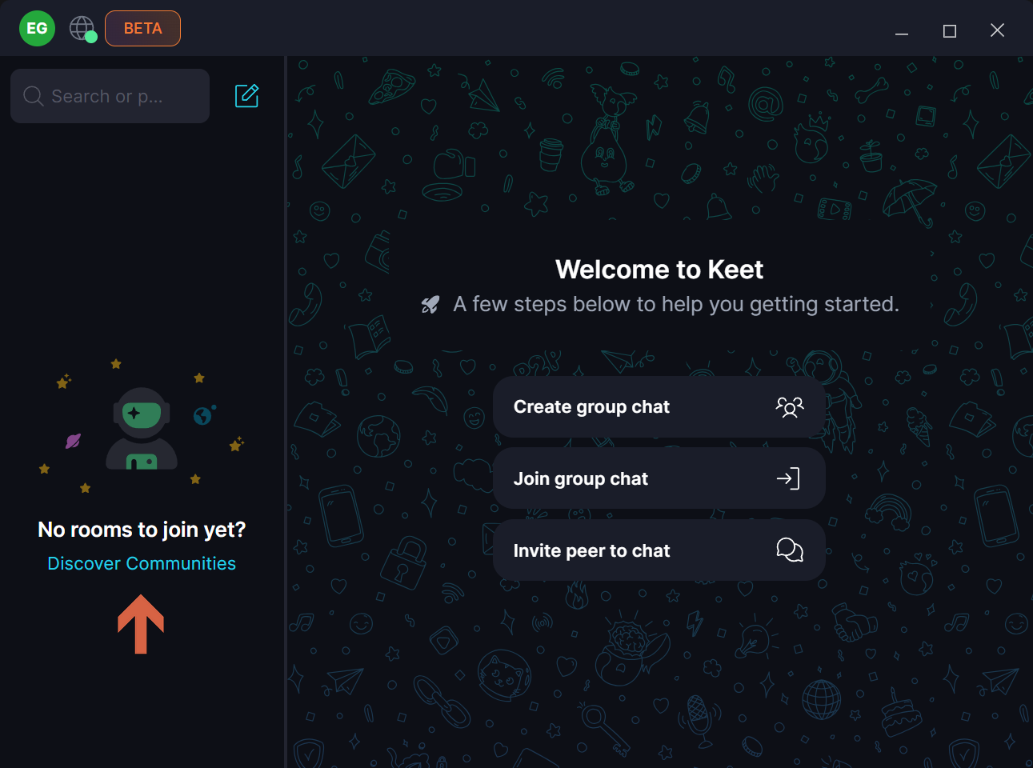Close the Keet window
Viewport: 1033px width, 768px height.
pyautogui.click(x=997, y=30)
